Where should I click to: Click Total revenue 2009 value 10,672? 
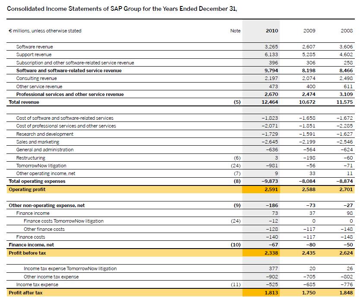click(x=307, y=102)
